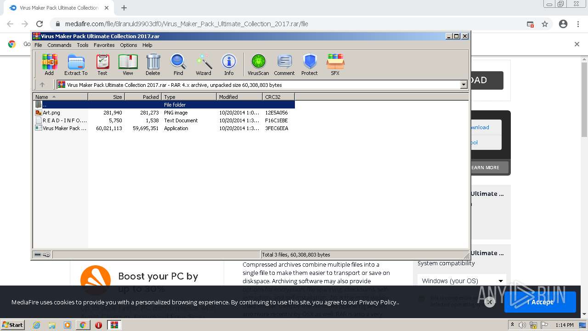The width and height of the screenshot is (588, 331).
Task: Switch to Virus Maker Pack browser tab
Action: pyautogui.click(x=58, y=8)
